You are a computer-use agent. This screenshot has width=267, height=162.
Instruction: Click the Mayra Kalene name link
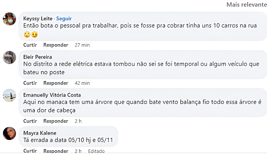(40, 133)
